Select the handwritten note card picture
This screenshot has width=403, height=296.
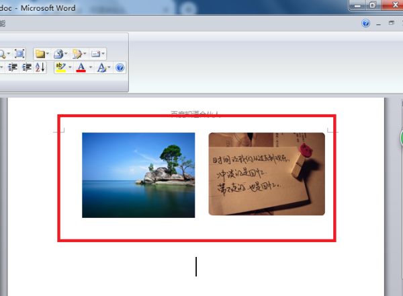[x=267, y=174]
